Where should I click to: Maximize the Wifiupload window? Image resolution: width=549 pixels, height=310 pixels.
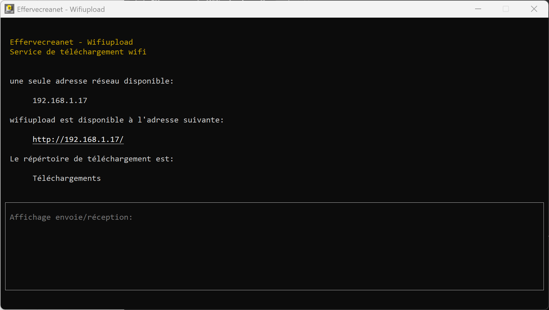(x=506, y=9)
